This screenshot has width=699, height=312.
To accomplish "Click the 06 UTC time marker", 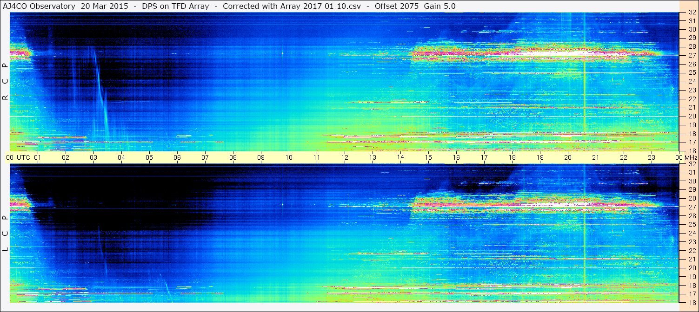I will (x=177, y=157).
